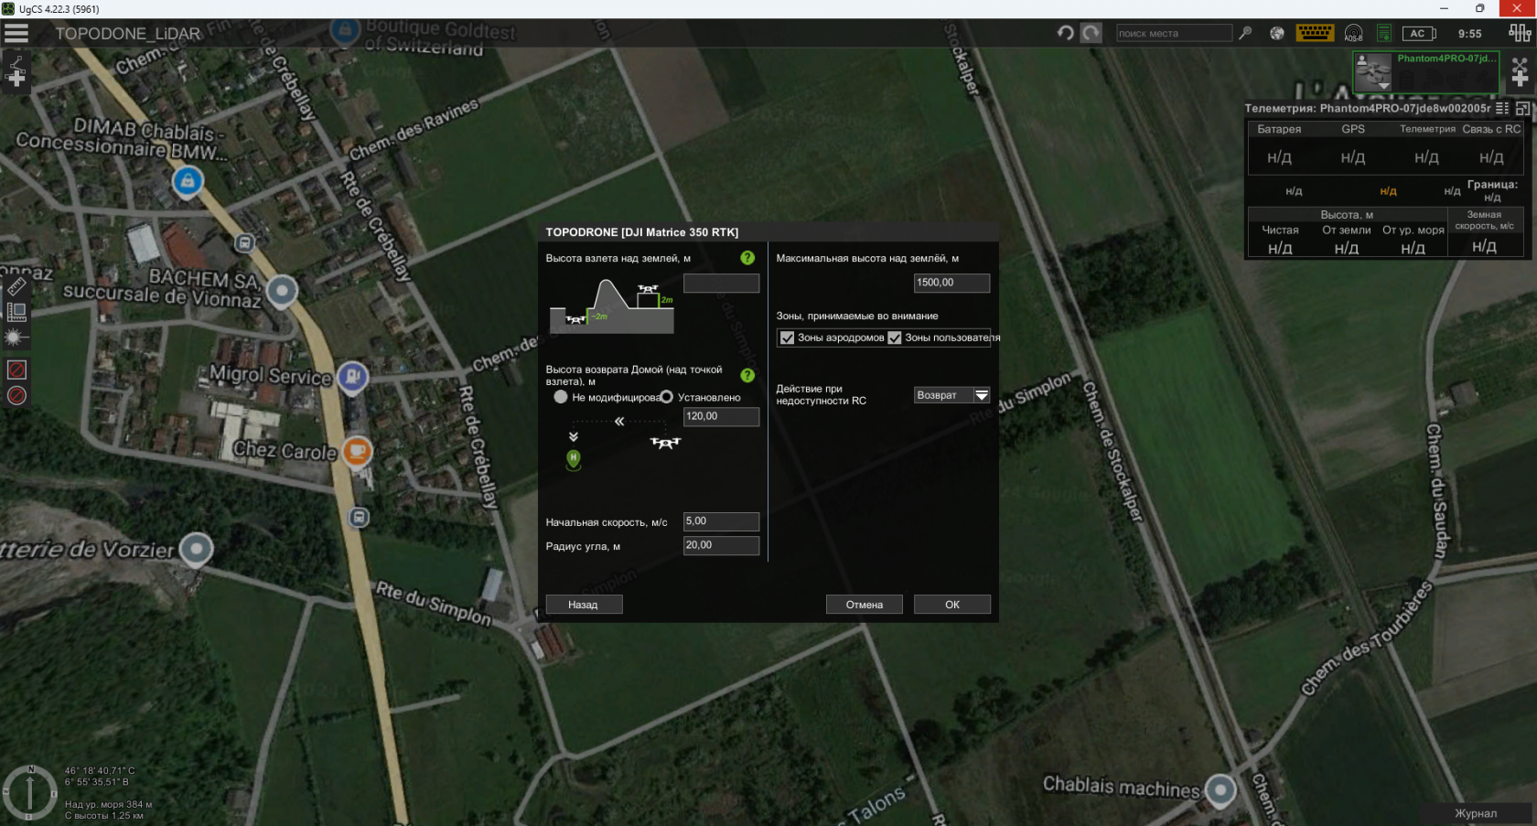
Task: Click the corner radius field 20,00
Action: pos(722,545)
